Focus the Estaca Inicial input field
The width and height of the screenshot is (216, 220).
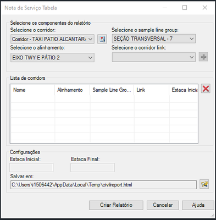click(x=31, y=167)
